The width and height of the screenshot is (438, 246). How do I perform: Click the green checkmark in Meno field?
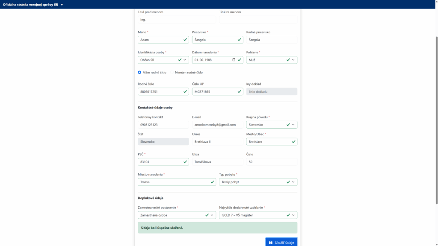pyautogui.click(x=185, y=40)
